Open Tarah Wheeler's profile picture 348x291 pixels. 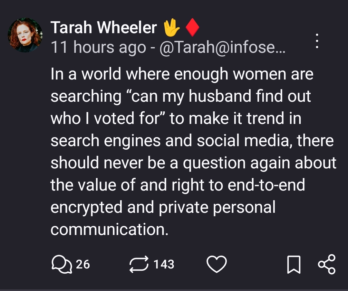pos(25,35)
